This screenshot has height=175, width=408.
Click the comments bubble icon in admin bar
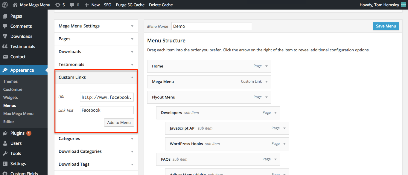[72, 5]
